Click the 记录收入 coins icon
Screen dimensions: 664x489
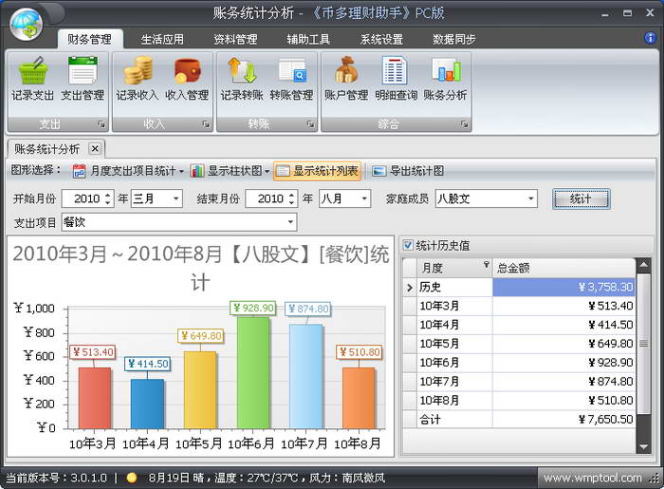pos(138,71)
